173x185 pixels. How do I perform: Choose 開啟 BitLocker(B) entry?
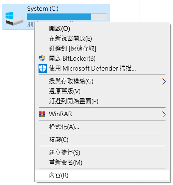click(x=102, y=58)
